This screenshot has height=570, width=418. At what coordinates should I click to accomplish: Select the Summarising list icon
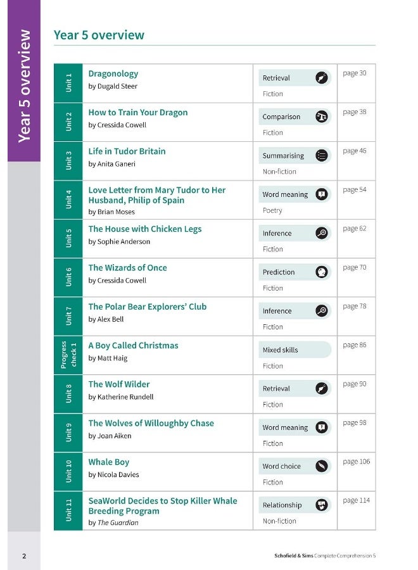click(322, 156)
